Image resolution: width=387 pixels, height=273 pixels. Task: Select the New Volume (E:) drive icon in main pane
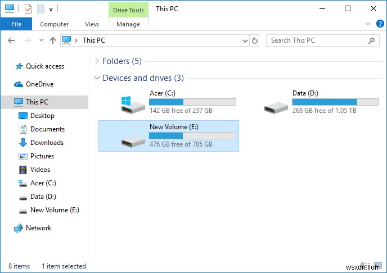point(133,142)
